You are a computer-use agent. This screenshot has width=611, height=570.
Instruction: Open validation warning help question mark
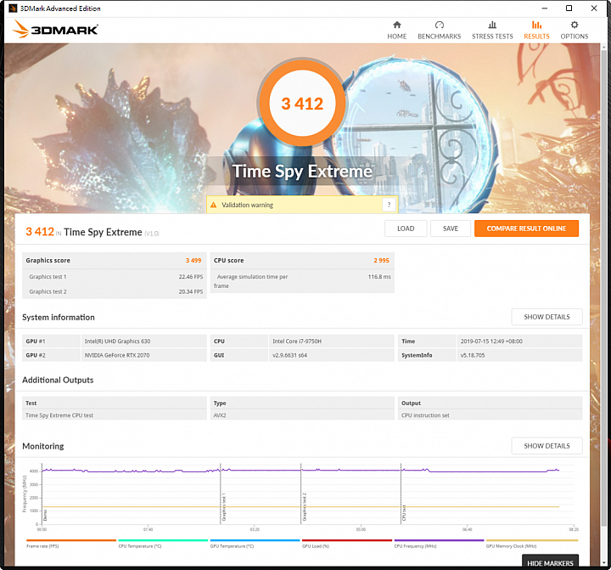(389, 205)
